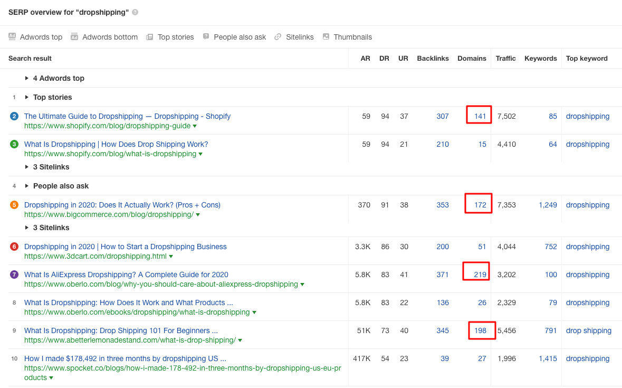Click Backlinks column header
The width and height of the screenshot is (622, 388).
click(433, 58)
